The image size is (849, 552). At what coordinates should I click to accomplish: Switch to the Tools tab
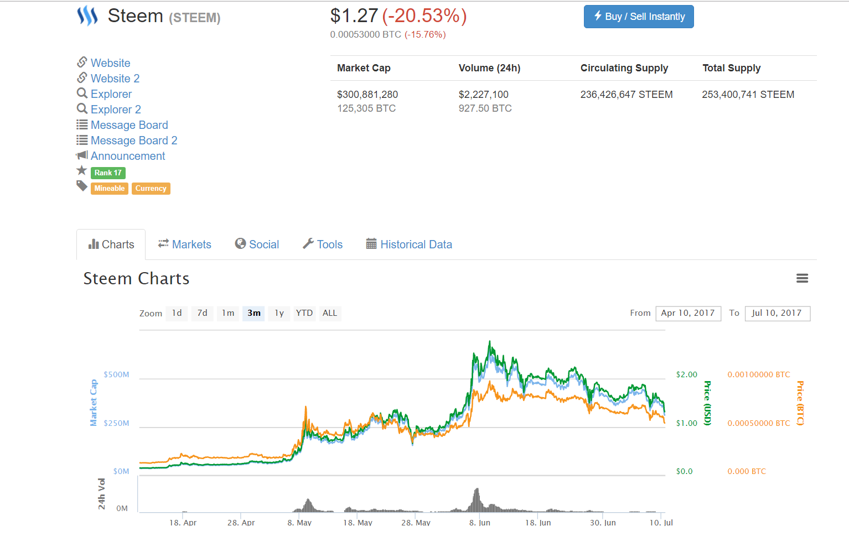pyautogui.click(x=323, y=244)
